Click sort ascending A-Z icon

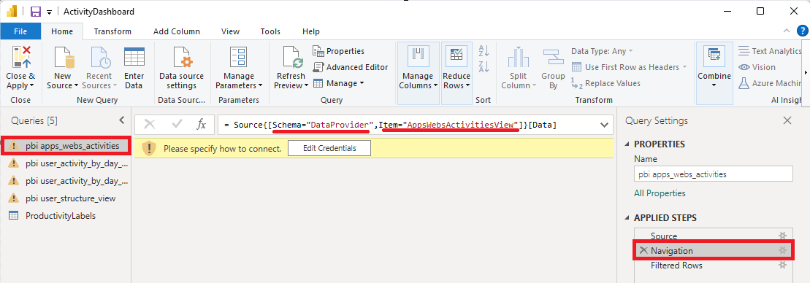pyautogui.click(x=484, y=50)
